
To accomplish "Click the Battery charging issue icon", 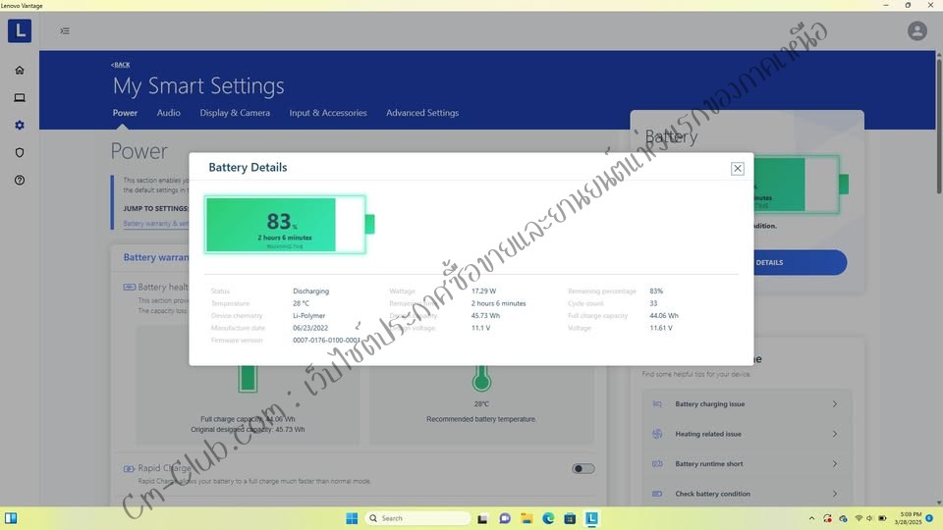I will [657, 403].
